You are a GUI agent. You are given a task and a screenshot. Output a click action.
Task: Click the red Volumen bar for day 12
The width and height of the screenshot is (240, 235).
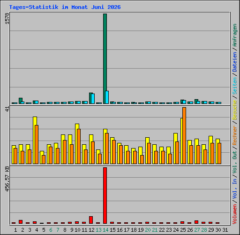pyautogui.click(x=91, y=220)
